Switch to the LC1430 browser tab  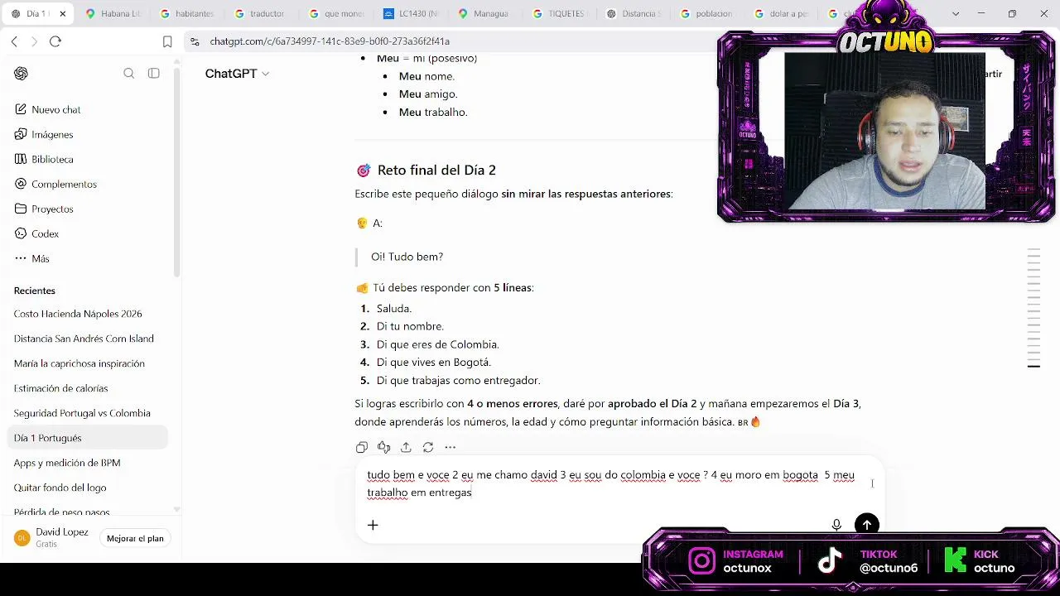tap(412, 13)
